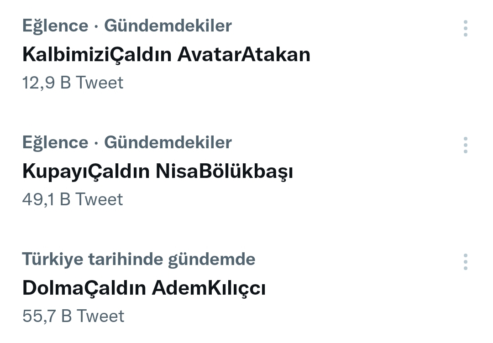
Task: Open more options for KalbimiziÇaldın AvatarAtakan trend
Action: (465, 28)
